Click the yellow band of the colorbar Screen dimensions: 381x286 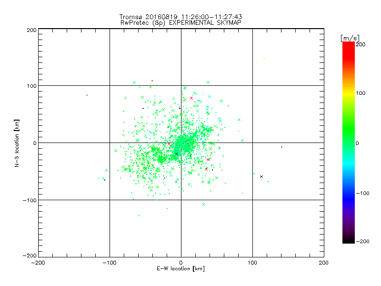[x=349, y=93]
